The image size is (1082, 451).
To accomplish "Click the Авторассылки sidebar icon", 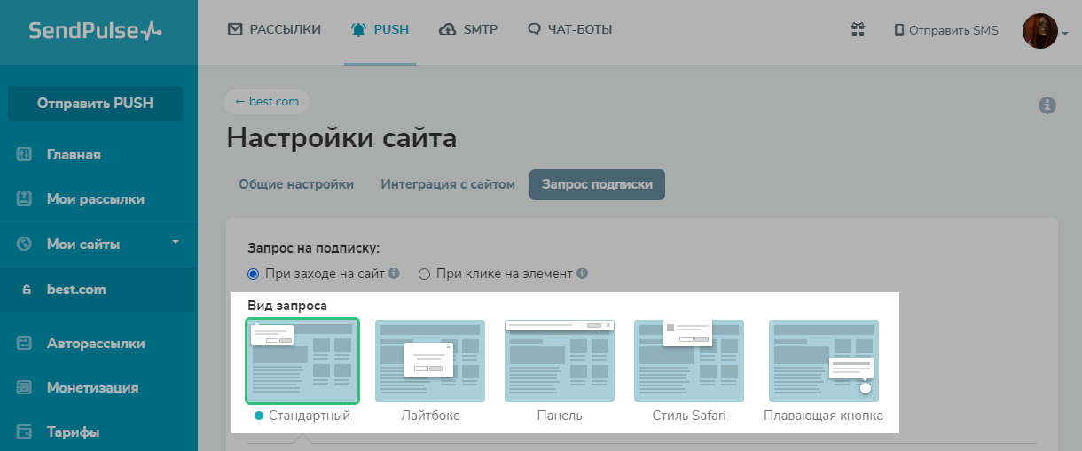I will (25, 343).
